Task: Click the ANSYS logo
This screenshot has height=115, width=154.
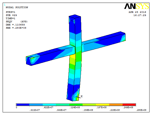Action: (137, 6)
